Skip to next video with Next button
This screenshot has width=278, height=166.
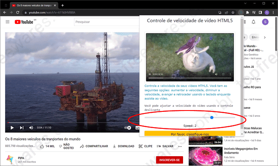tap(22, 128)
